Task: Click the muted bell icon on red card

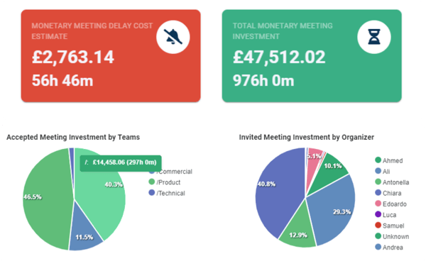Action: pyautogui.click(x=173, y=37)
